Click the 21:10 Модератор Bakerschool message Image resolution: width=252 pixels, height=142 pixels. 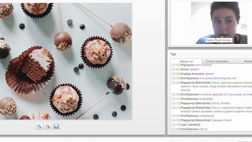click(212, 86)
